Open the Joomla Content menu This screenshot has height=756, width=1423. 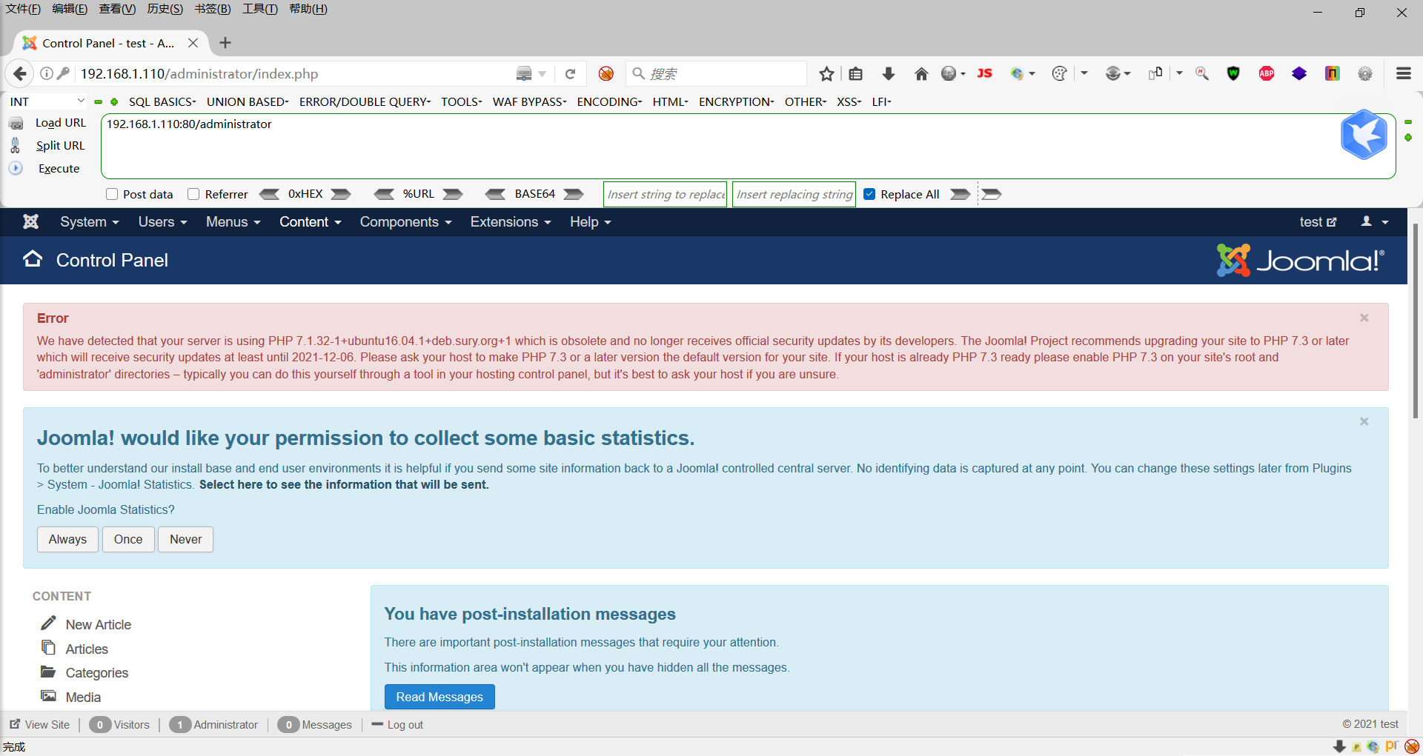tap(310, 222)
